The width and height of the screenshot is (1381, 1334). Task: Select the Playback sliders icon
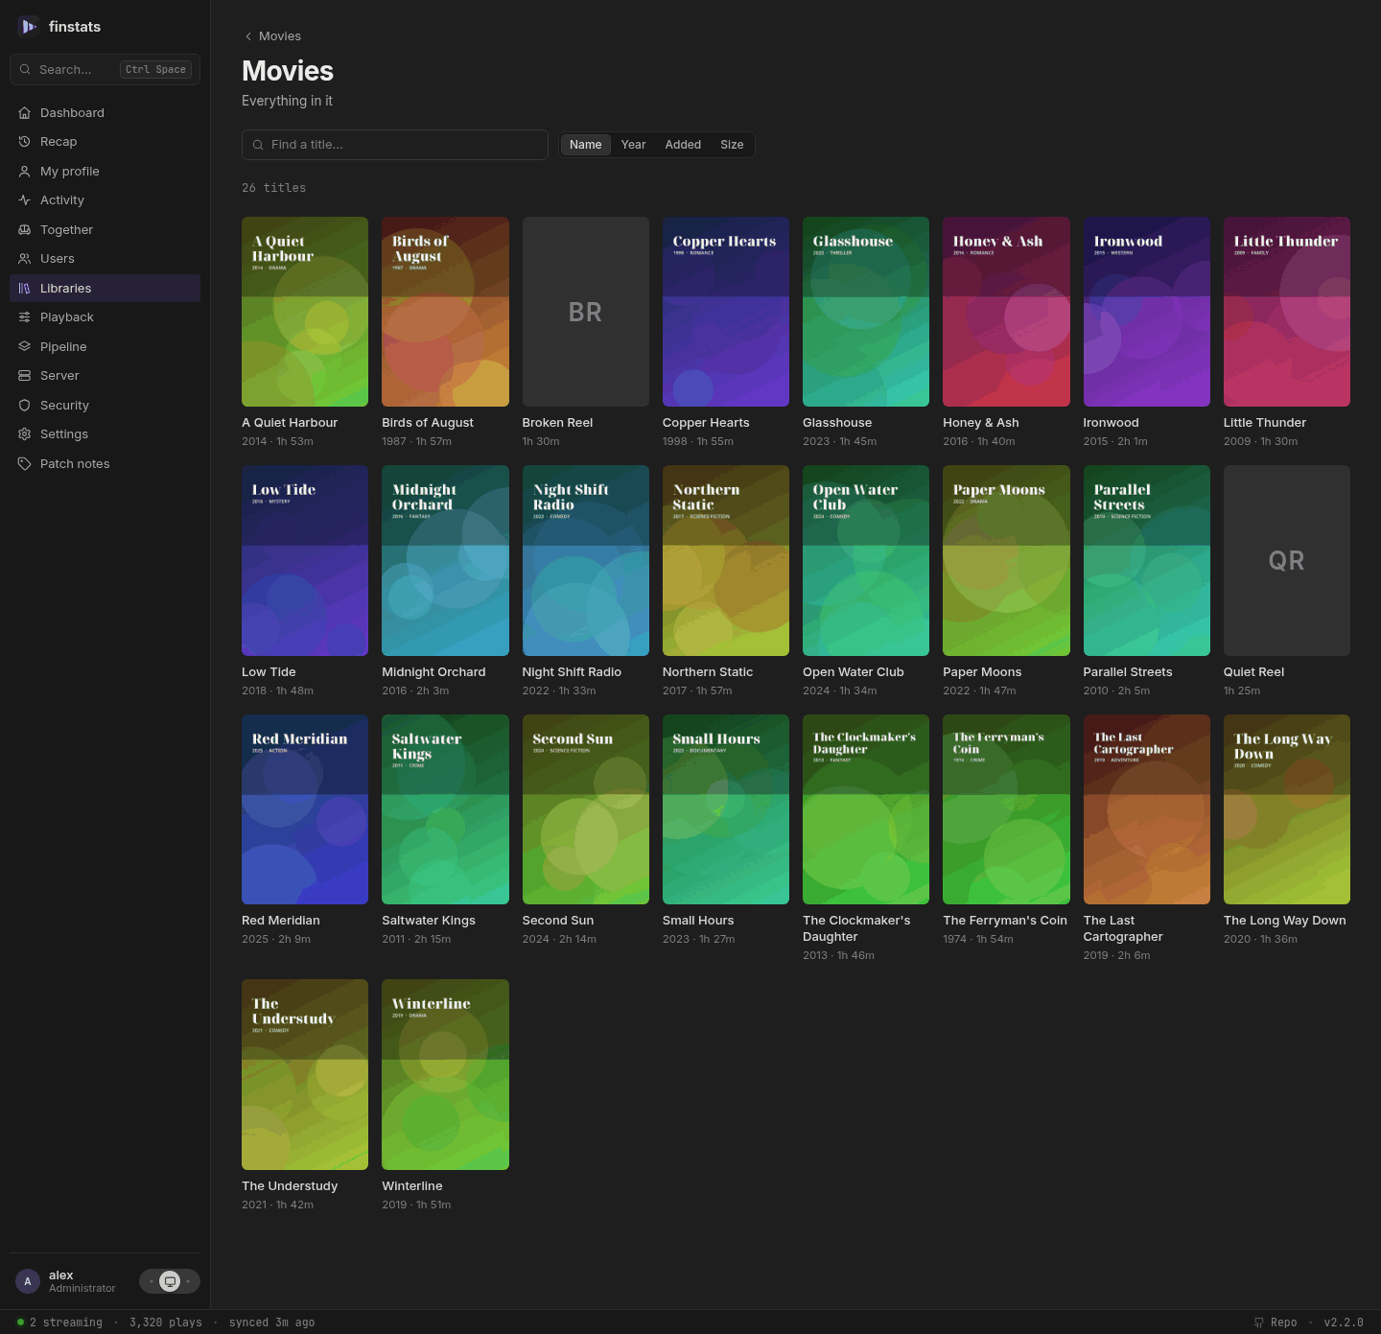point(25,317)
